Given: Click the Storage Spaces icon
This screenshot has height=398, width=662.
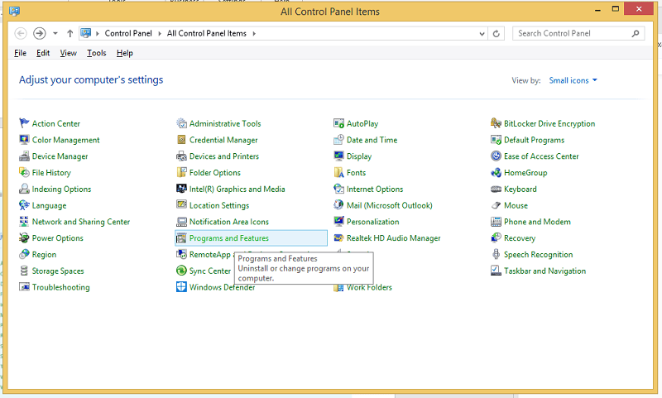Looking at the screenshot, I should (x=24, y=271).
